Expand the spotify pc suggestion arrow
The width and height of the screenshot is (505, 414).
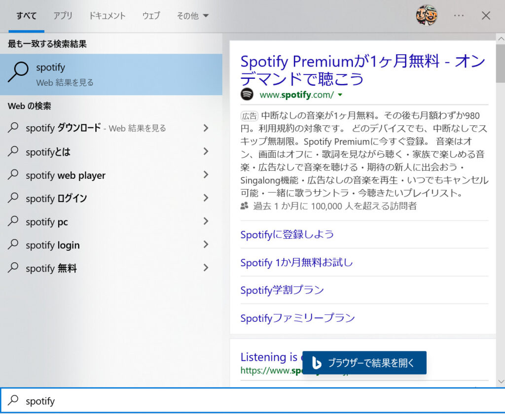point(206,221)
